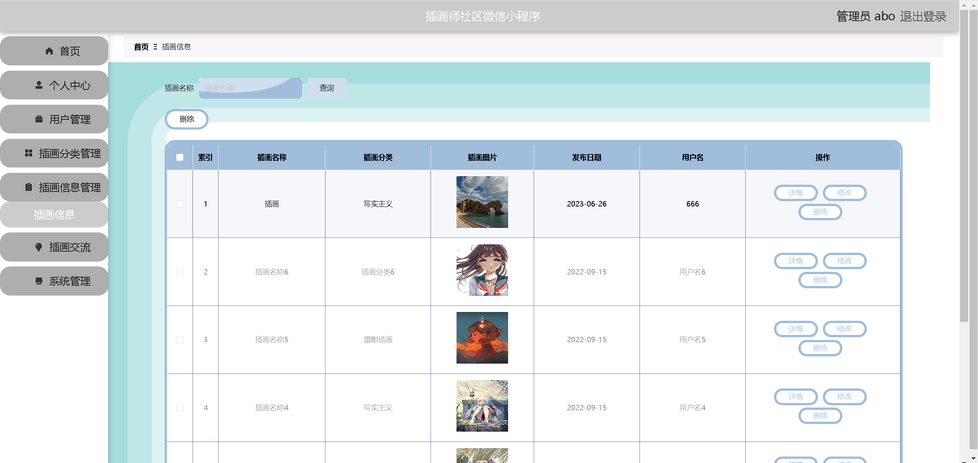Viewport: 978px width, 463px height.
Task: Click 删除 for 插画名称6
Action: coord(820,280)
